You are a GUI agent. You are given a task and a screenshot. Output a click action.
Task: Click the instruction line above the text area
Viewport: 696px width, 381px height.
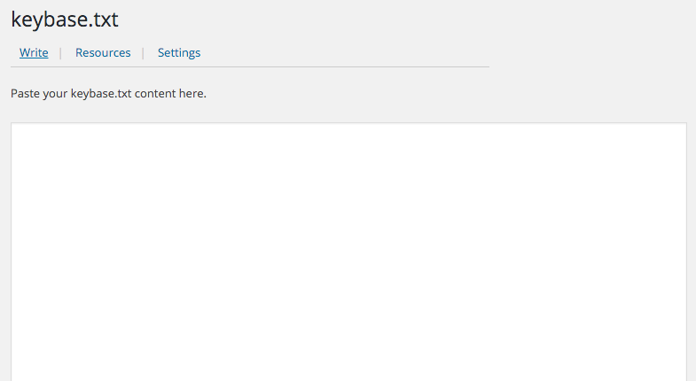click(108, 93)
